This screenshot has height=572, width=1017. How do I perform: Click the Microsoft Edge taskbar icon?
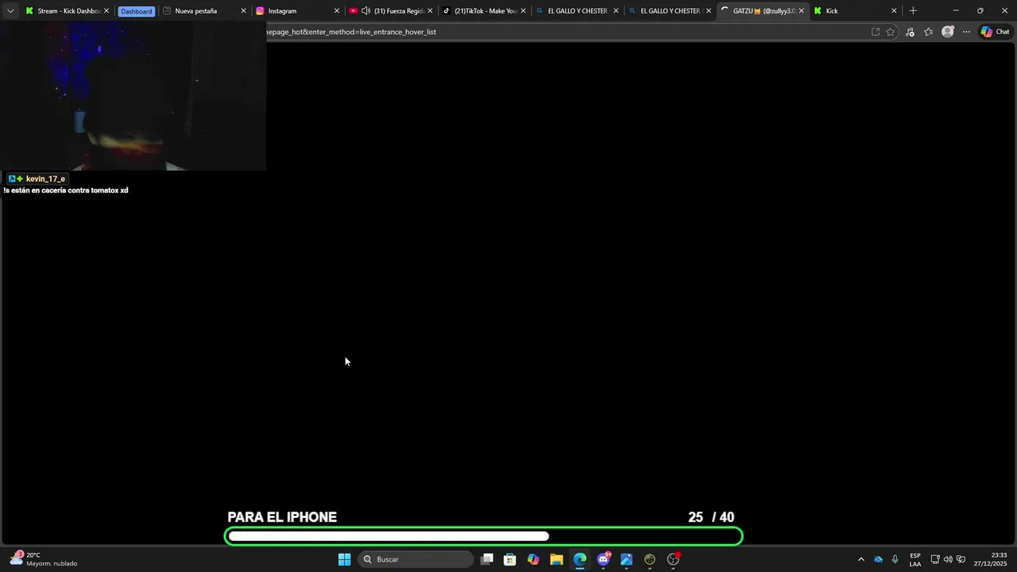pos(580,559)
